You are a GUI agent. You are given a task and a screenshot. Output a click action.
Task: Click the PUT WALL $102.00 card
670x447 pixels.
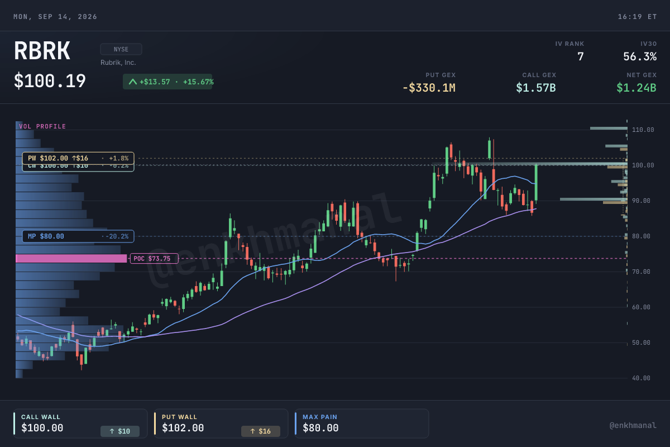[221, 424]
